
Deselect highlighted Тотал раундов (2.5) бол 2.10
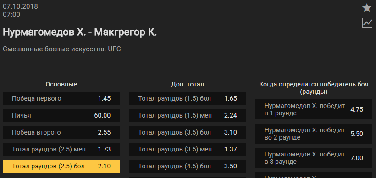61,166
